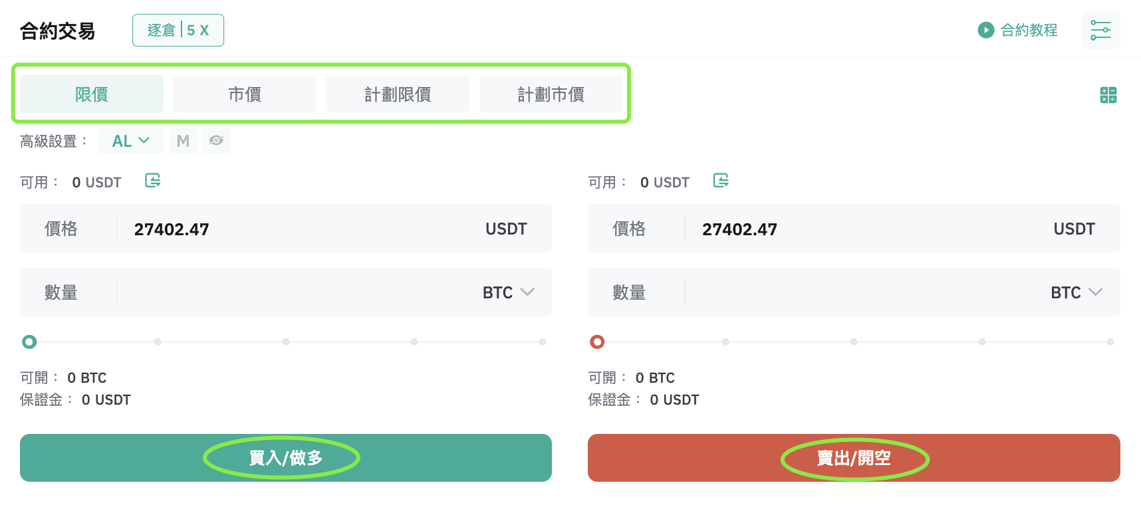
Task: Toggle the M maker-only option
Action: (x=183, y=141)
